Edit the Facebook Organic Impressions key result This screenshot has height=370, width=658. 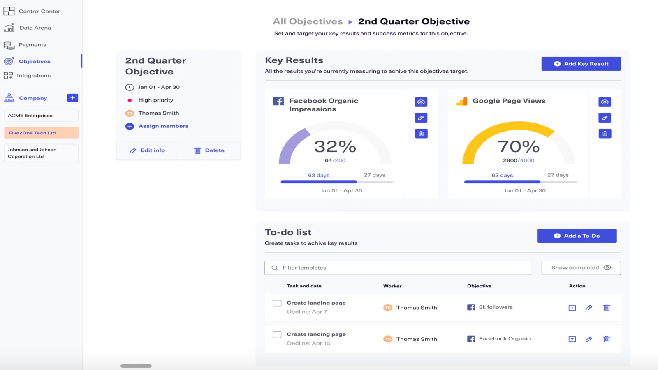point(421,118)
